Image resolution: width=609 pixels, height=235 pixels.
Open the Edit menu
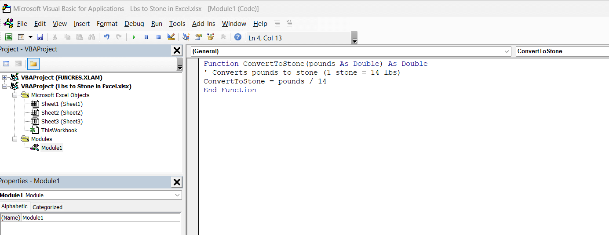(40, 24)
